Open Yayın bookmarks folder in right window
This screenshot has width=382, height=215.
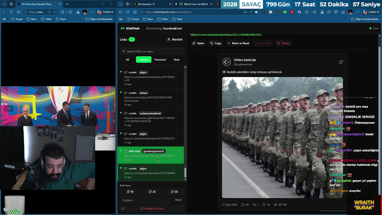tap(177, 19)
